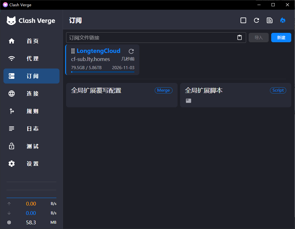Image resolution: width=295 pixels, height=229 pixels.
Task: Select the 订阅 subscriptions menu item
Action: tap(31, 76)
